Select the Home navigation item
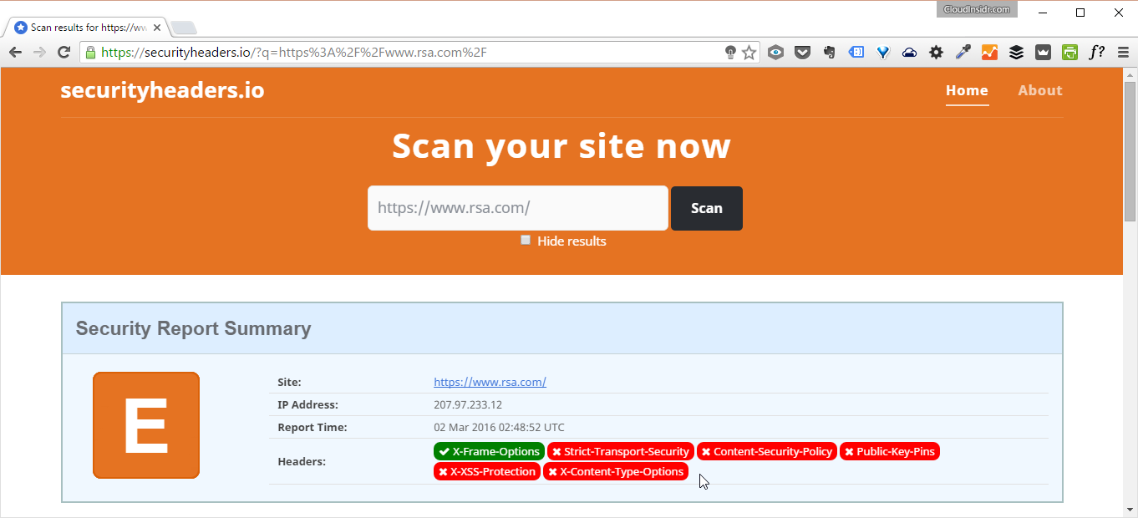 point(967,90)
